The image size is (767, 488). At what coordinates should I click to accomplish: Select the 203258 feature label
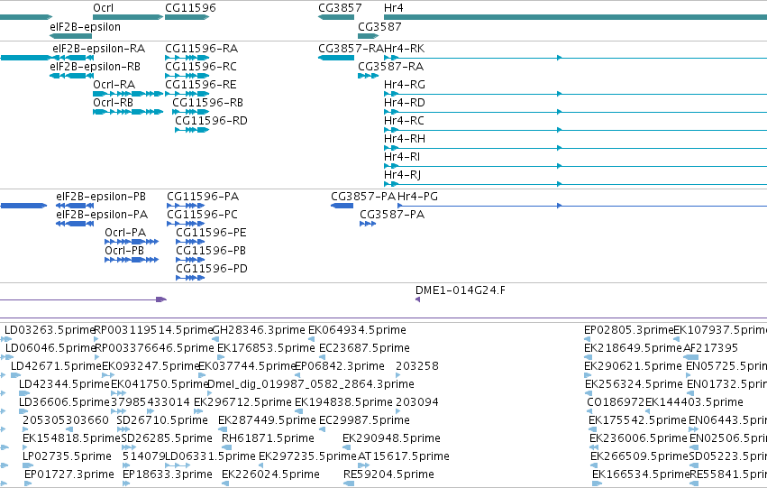click(417, 366)
